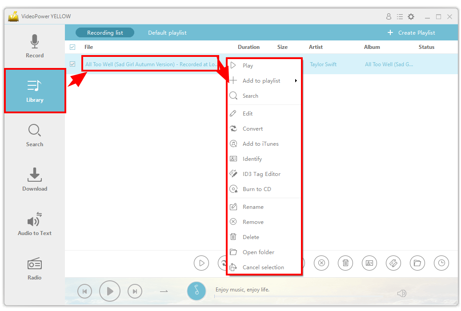Choose Play from the context menu

click(265, 66)
